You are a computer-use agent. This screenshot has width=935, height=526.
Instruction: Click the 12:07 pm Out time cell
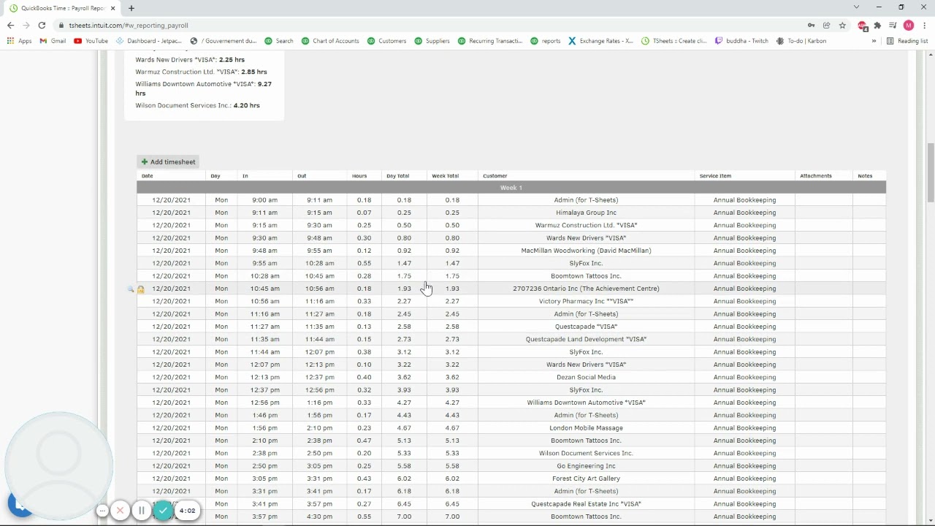(x=320, y=352)
